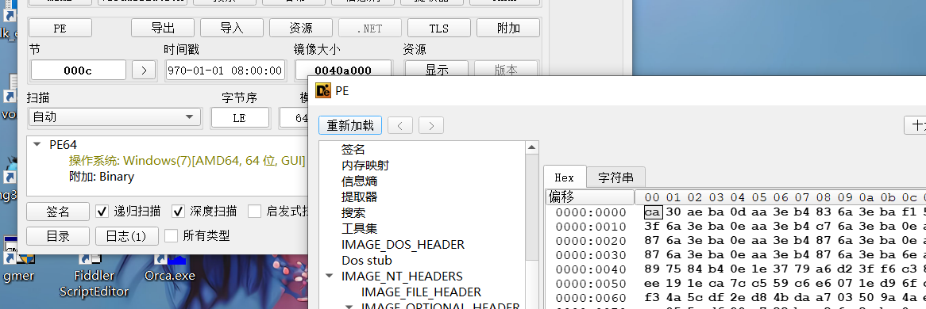Switch to the Hex tab

(x=564, y=177)
